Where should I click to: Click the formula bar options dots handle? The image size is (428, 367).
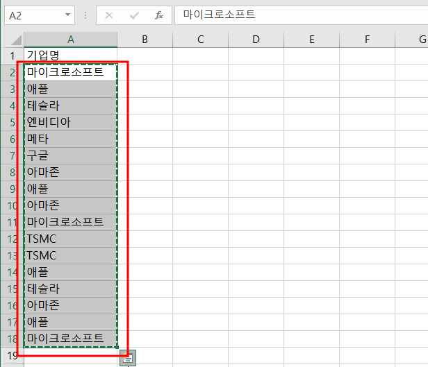click(x=85, y=15)
